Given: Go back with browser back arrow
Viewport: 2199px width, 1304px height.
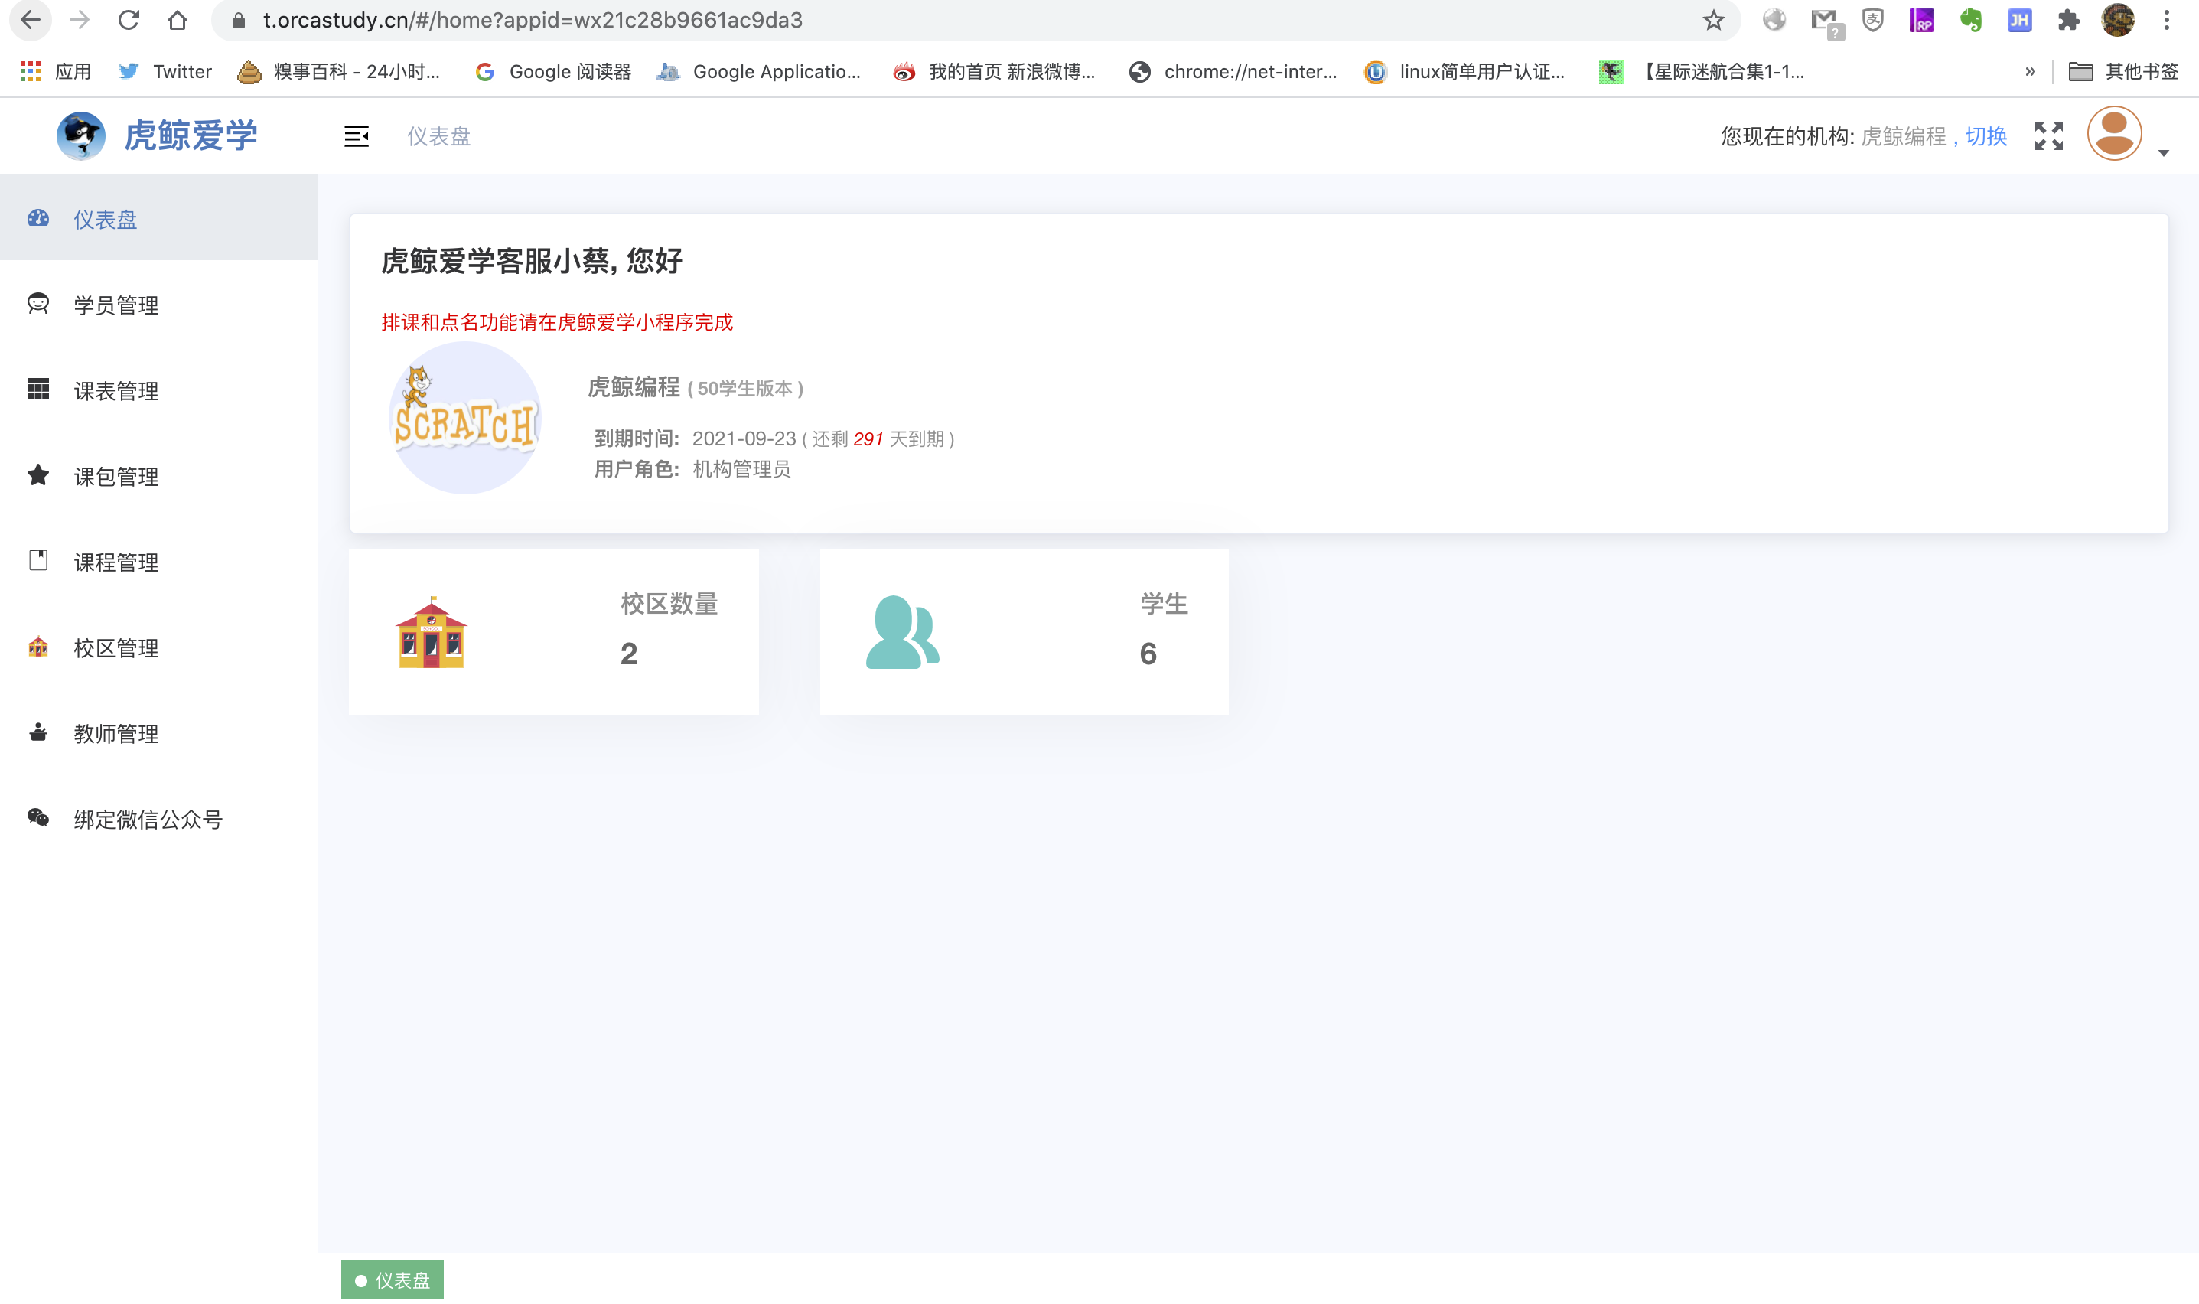Looking at the screenshot, I should tap(30, 19).
